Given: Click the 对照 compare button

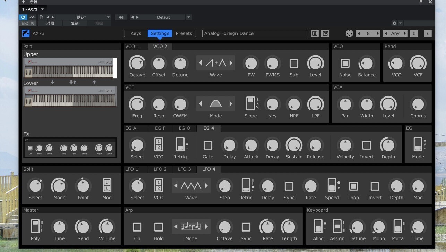Looking at the screenshot, I should click(x=50, y=23).
